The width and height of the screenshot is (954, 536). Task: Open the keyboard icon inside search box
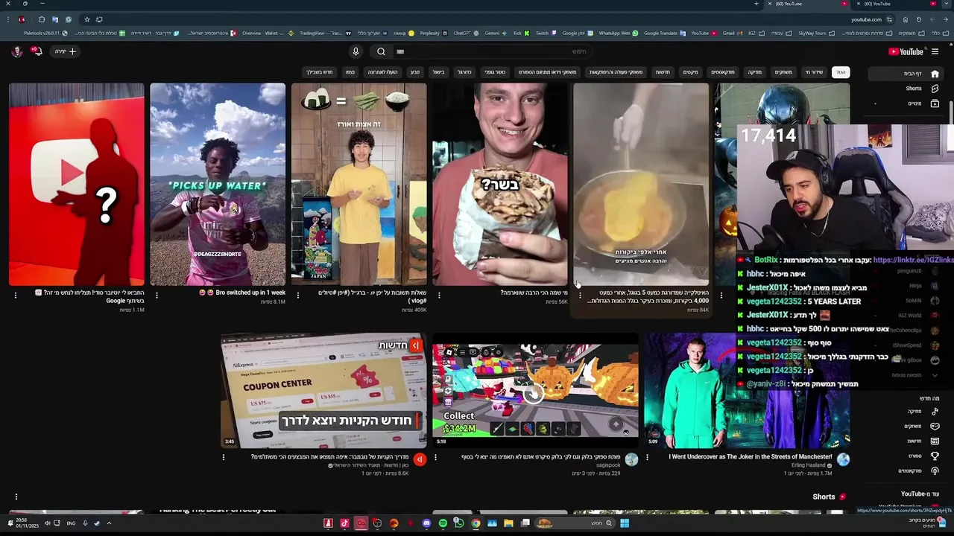point(400,51)
